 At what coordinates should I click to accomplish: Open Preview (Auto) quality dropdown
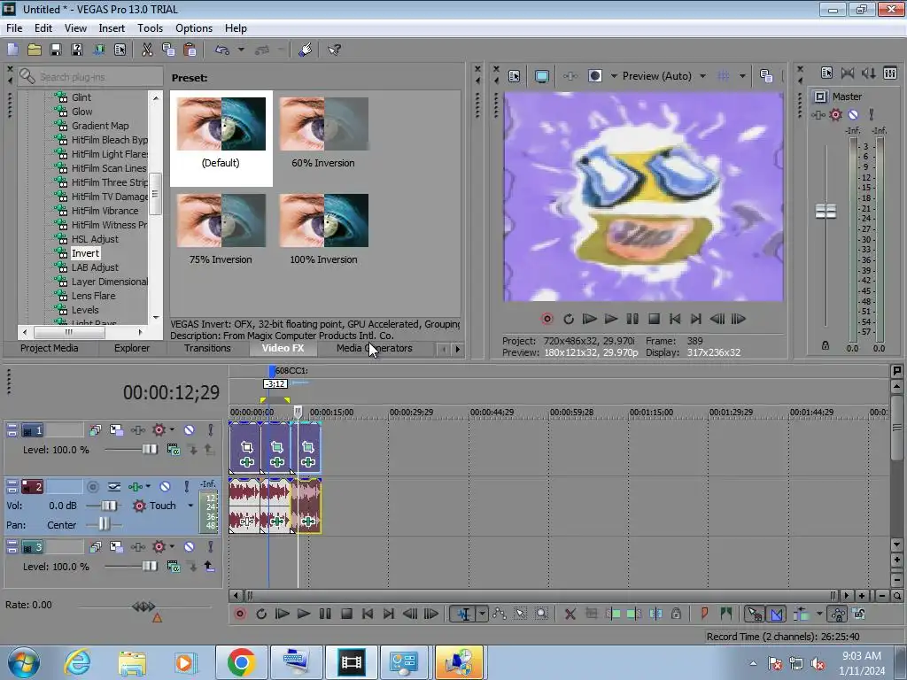(702, 76)
